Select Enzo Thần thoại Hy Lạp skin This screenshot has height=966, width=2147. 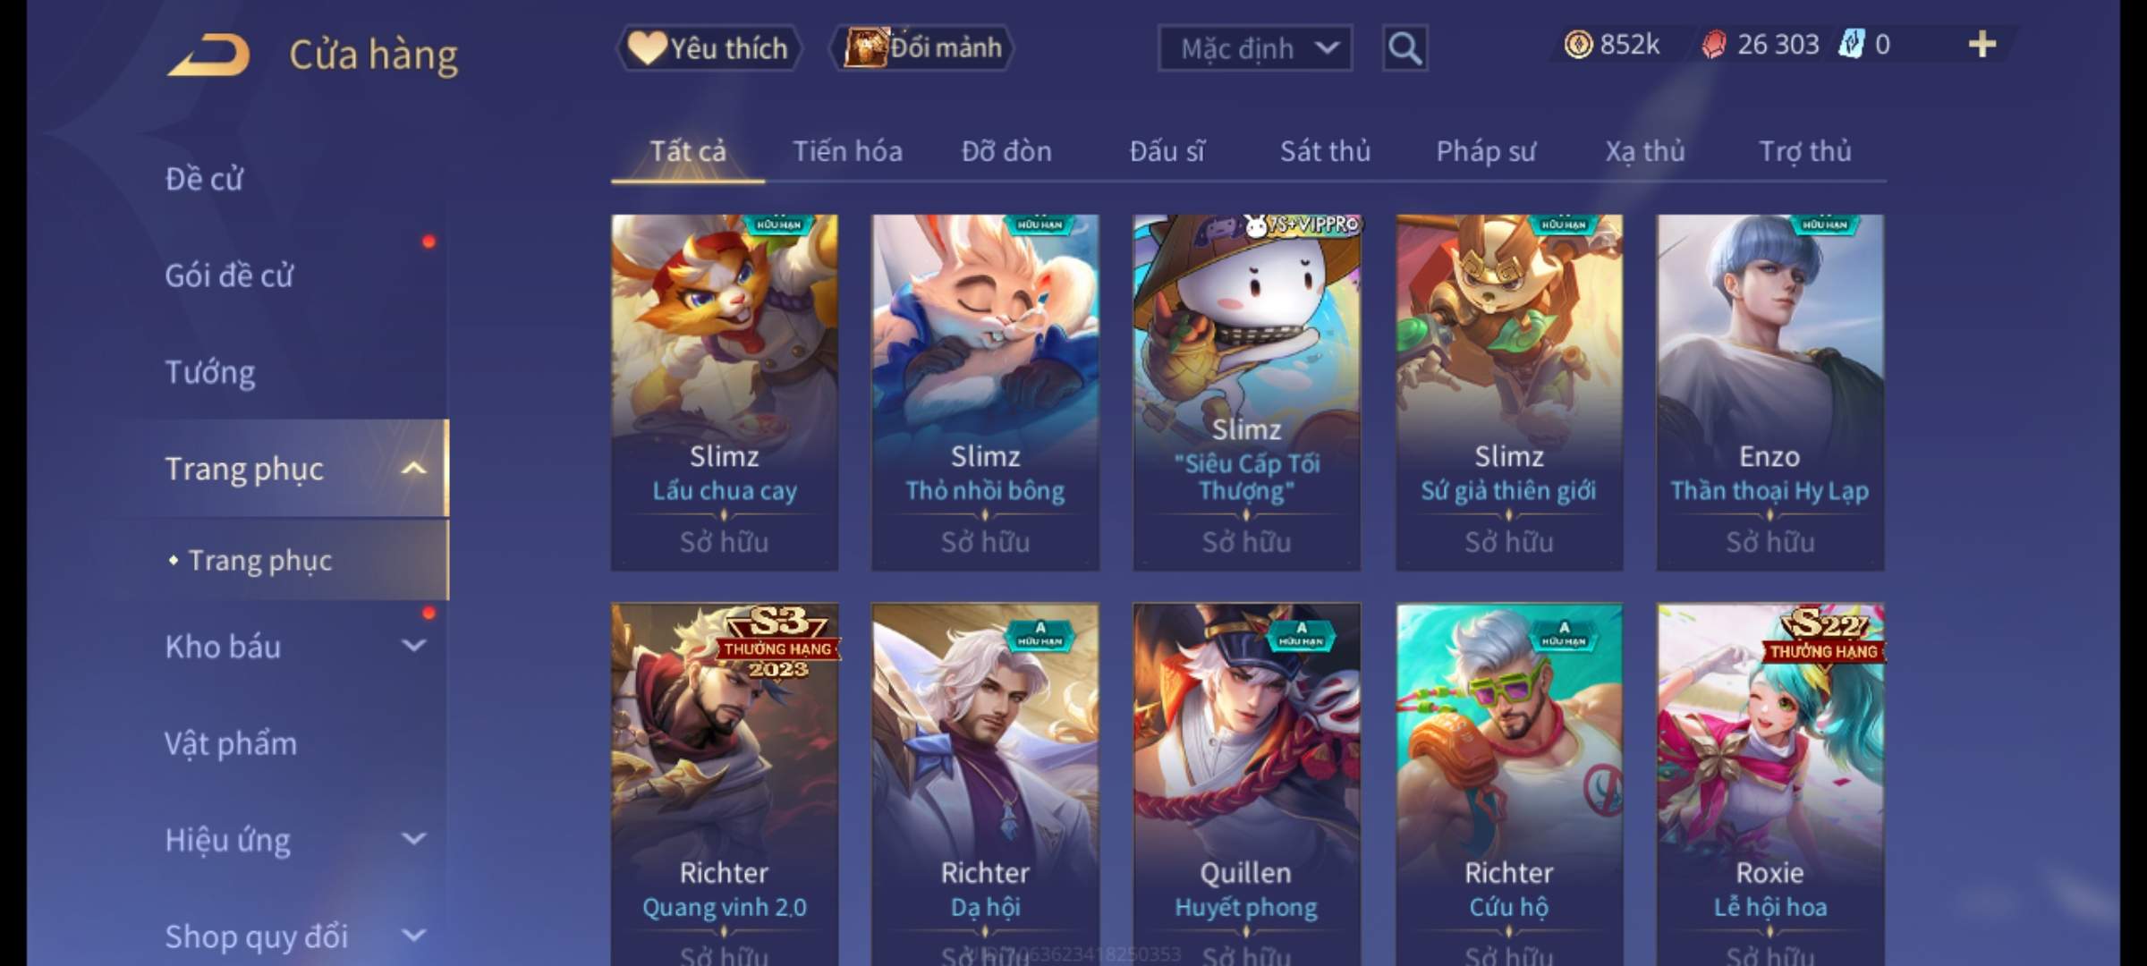point(1769,392)
